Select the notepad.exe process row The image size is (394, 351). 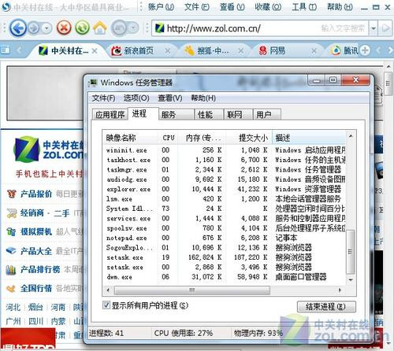point(225,238)
